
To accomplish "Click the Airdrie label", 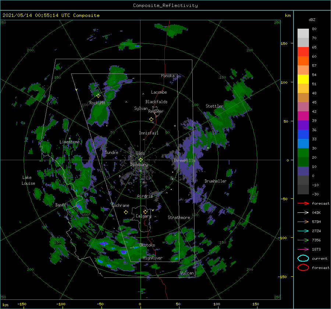I will pos(145,196).
